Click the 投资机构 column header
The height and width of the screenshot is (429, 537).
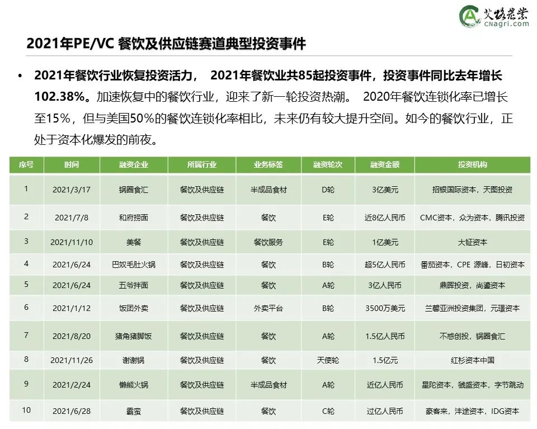[473, 164]
